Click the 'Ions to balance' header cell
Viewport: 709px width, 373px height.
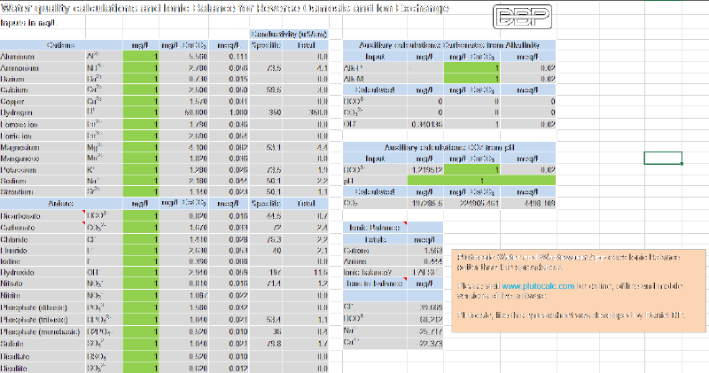[375, 284]
